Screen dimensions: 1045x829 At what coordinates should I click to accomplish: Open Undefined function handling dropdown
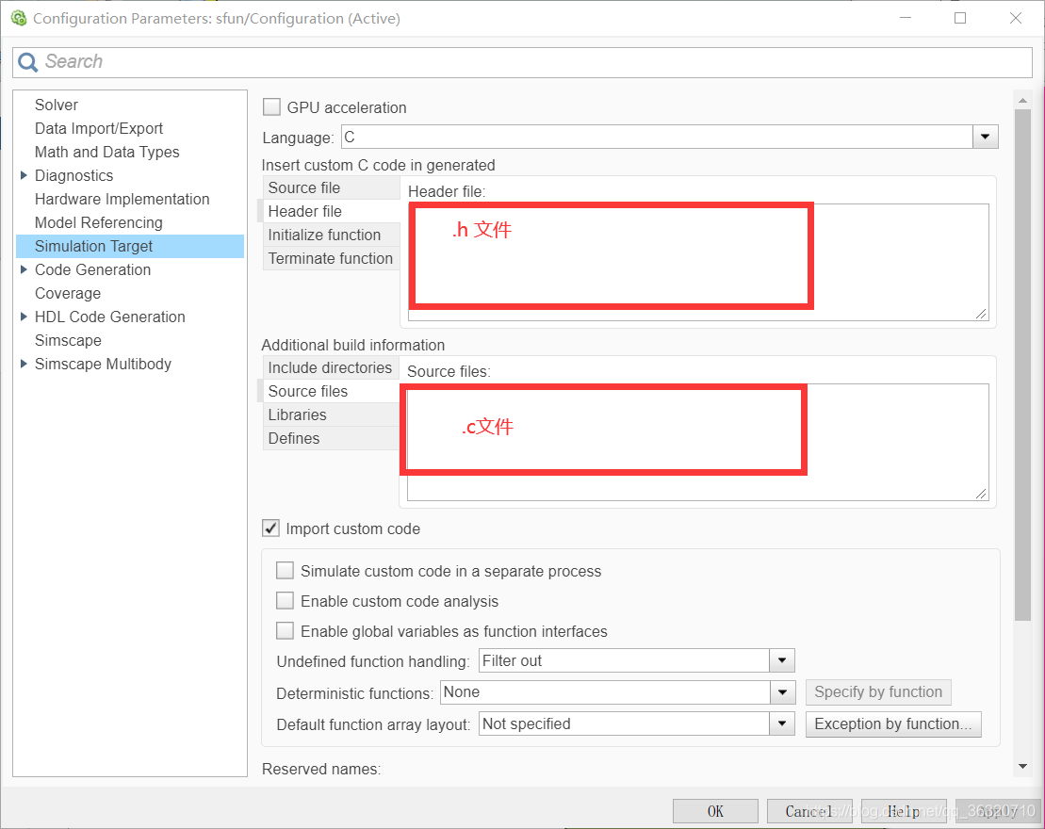(x=782, y=660)
